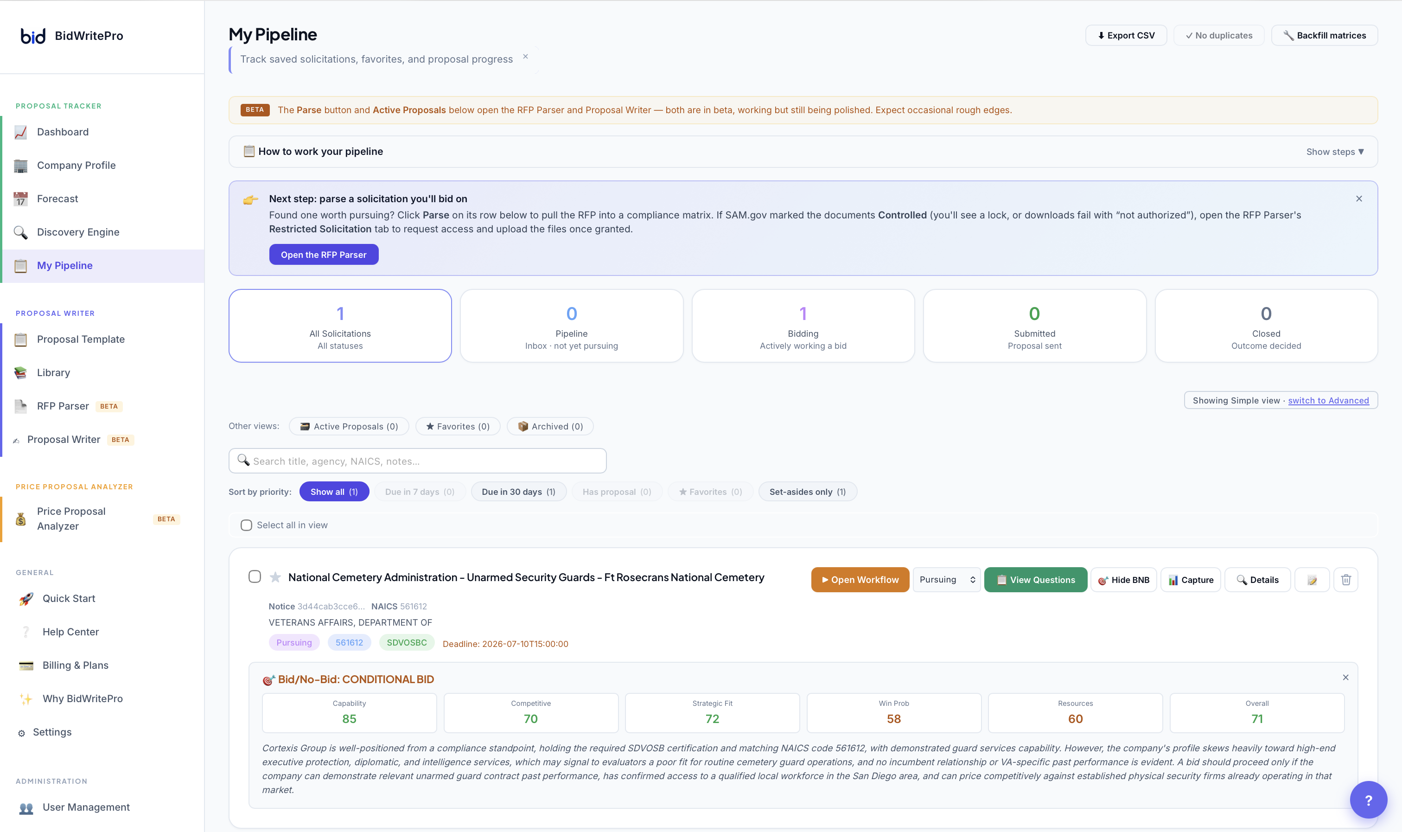Open the floating help button

(x=1368, y=800)
